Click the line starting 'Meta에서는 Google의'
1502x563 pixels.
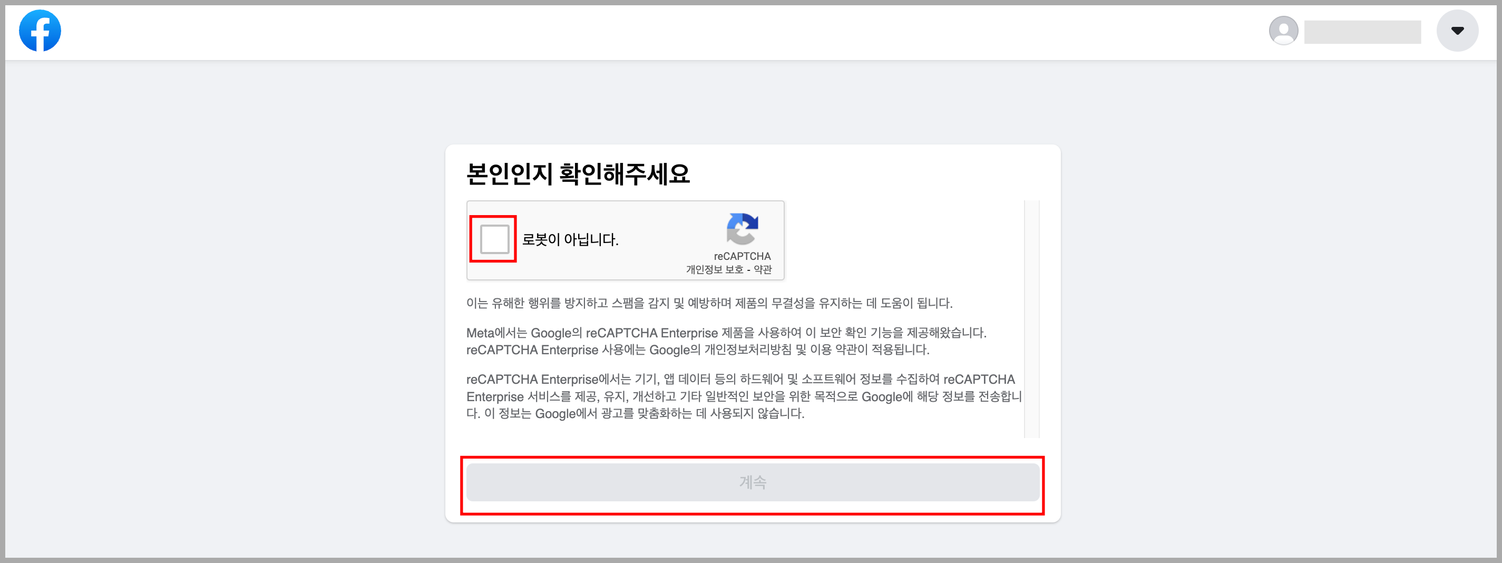tap(725, 333)
